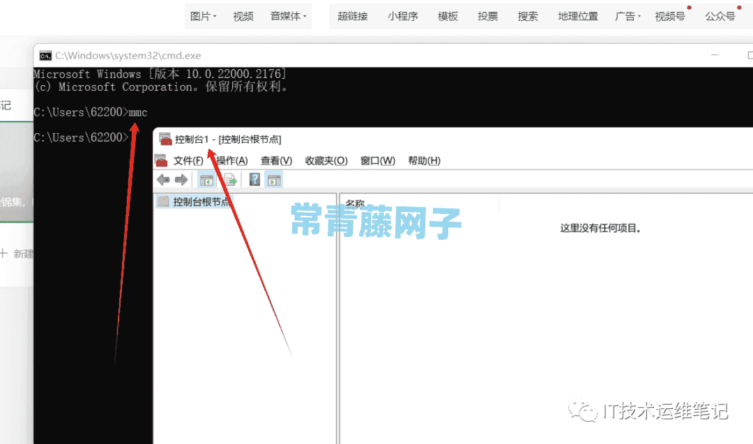The height and width of the screenshot is (444, 753).
Task: Click 视频 in the editor toolbar
Action: click(x=243, y=16)
